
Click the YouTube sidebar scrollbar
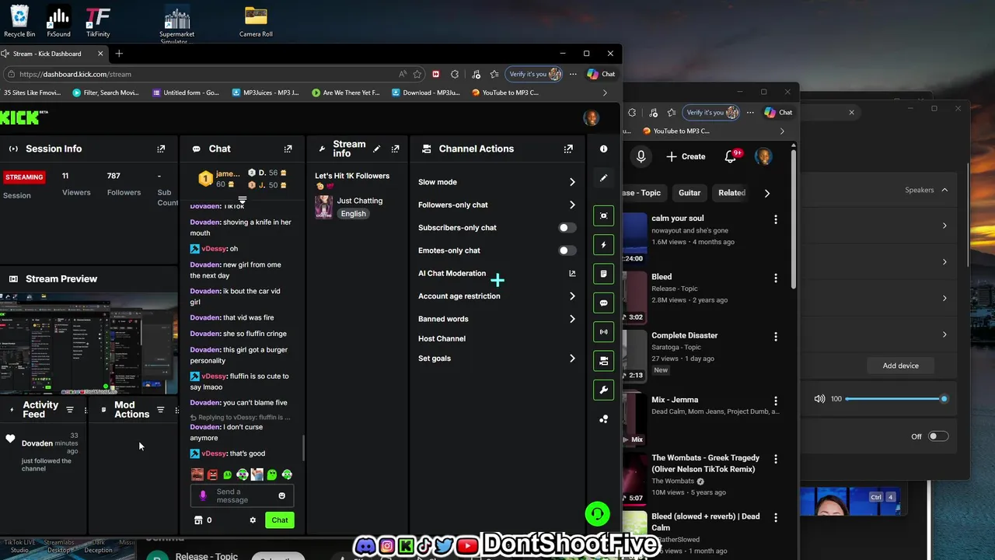(x=793, y=218)
